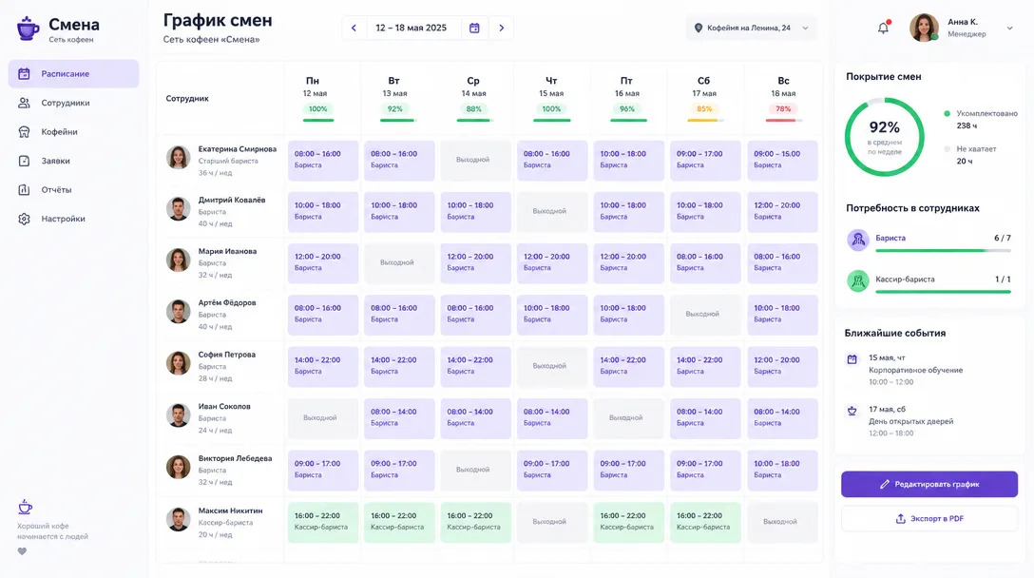Select Иван Соколов's Monday Выходной cell
Viewport: 1034px width, 578px height.
click(323, 418)
